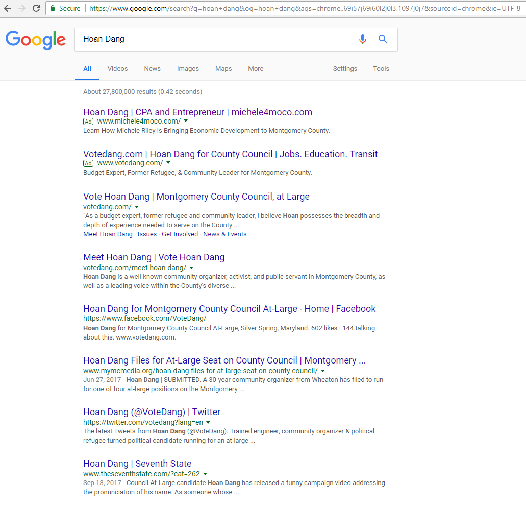526x508 pixels.
Task: Open Meet Hoan Dang | Vote Hoan Dang result
Action: point(154,257)
